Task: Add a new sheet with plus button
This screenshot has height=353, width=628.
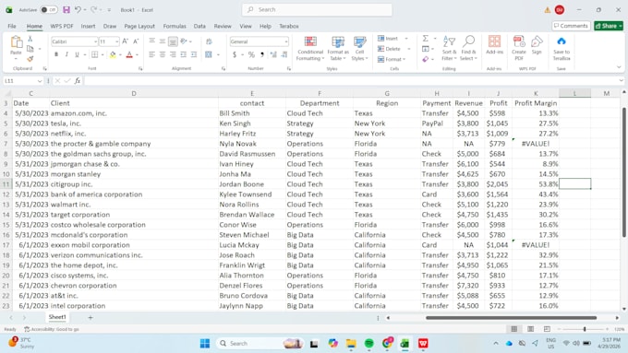Action: [x=91, y=317]
